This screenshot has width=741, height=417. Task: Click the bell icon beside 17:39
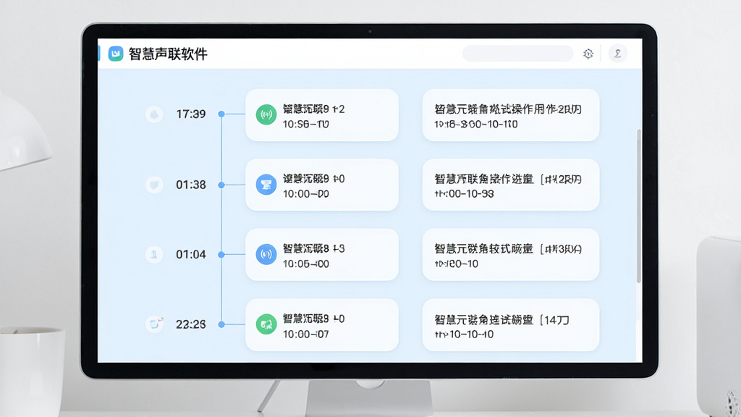154,114
